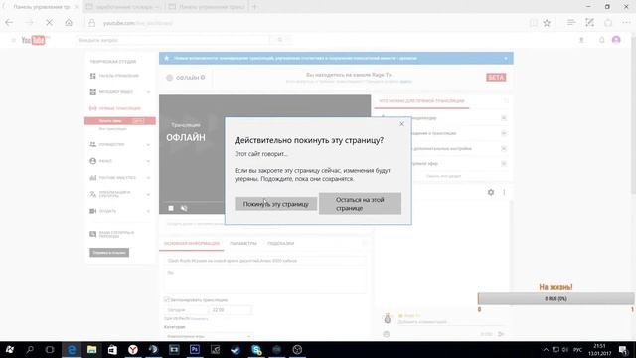Open taskbar search magnifier
The image size is (636, 358).
pos(30,349)
